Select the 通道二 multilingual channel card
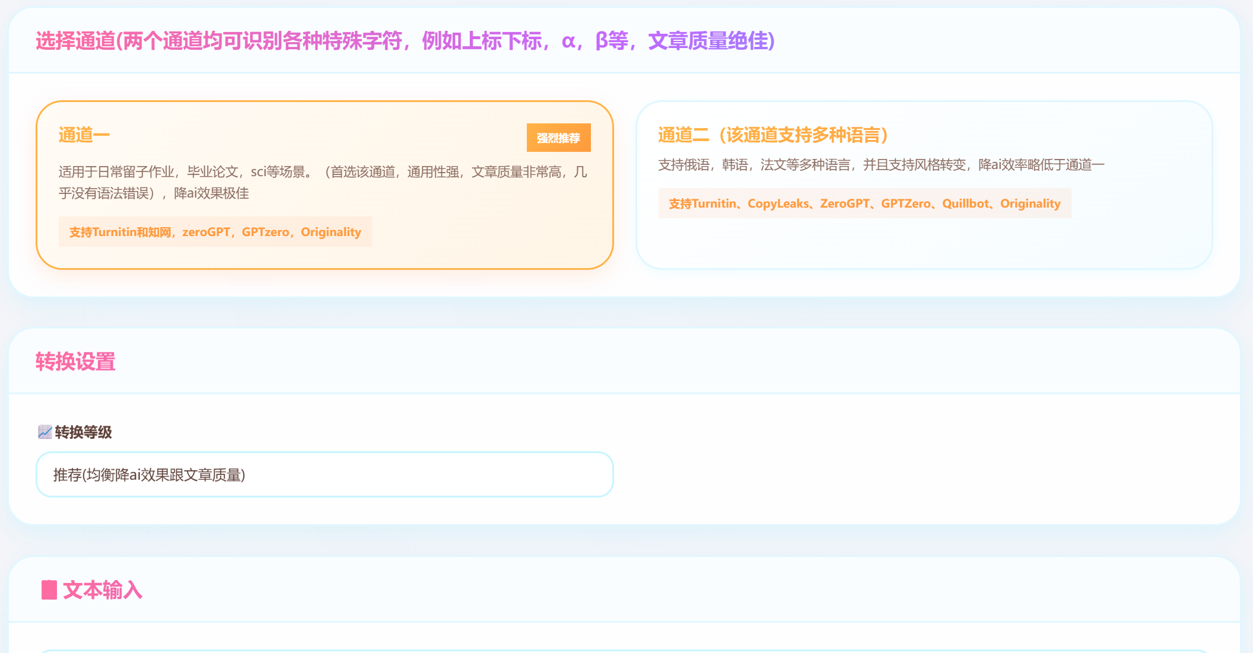The width and height of the screenshot is (1253, 653). 924,185
